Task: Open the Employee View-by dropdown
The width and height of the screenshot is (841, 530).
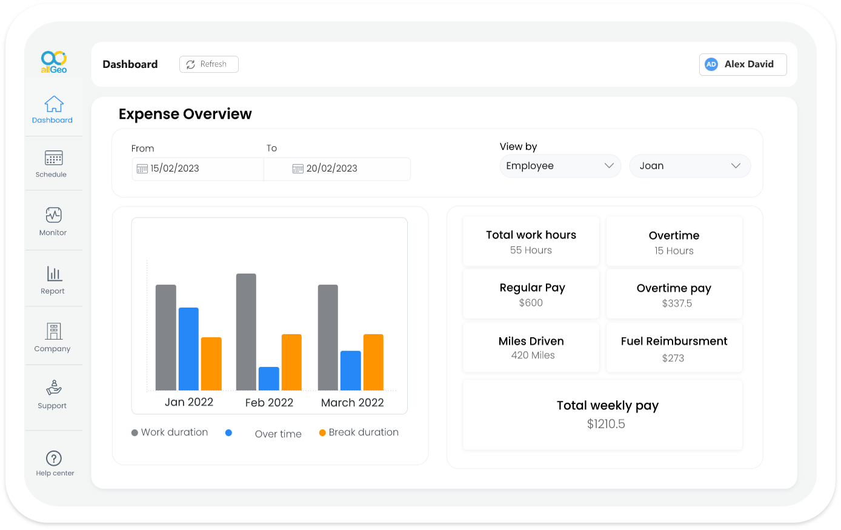Action: click(x=559, y=166)
